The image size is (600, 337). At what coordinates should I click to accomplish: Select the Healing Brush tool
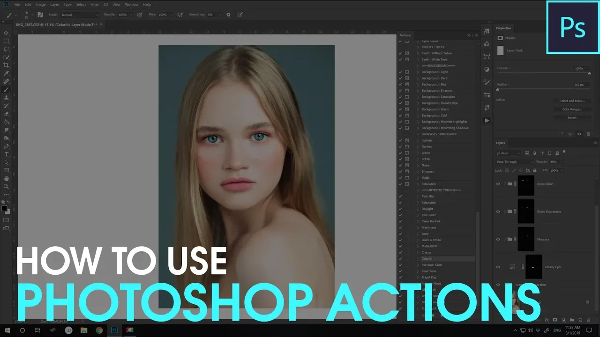pyautogui.click(x=6, y=81)
